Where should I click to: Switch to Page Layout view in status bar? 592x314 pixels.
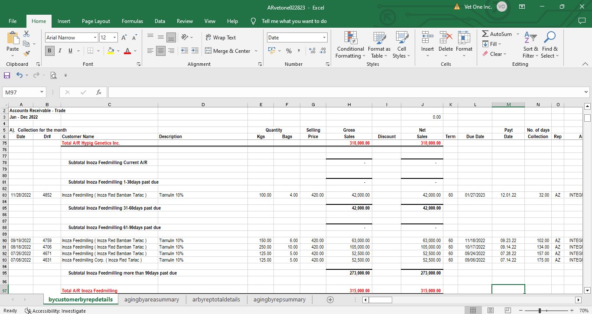(491, 310)
